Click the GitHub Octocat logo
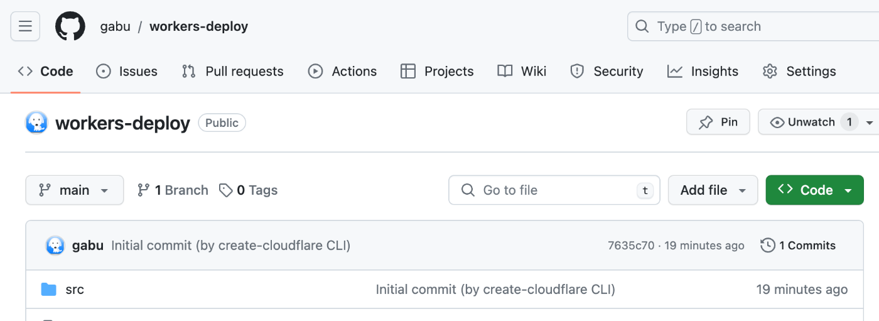 pos(70,26)
